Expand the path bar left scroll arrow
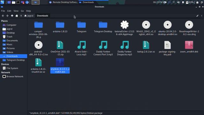 coord(21,16)
